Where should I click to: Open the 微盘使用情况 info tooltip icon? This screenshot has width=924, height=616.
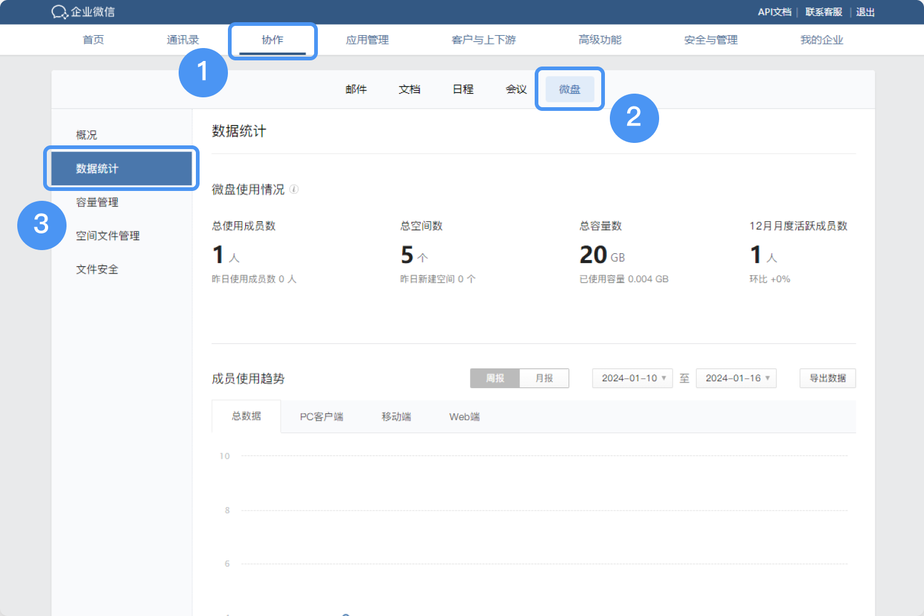pyautogui.click(x=294, y=189)
